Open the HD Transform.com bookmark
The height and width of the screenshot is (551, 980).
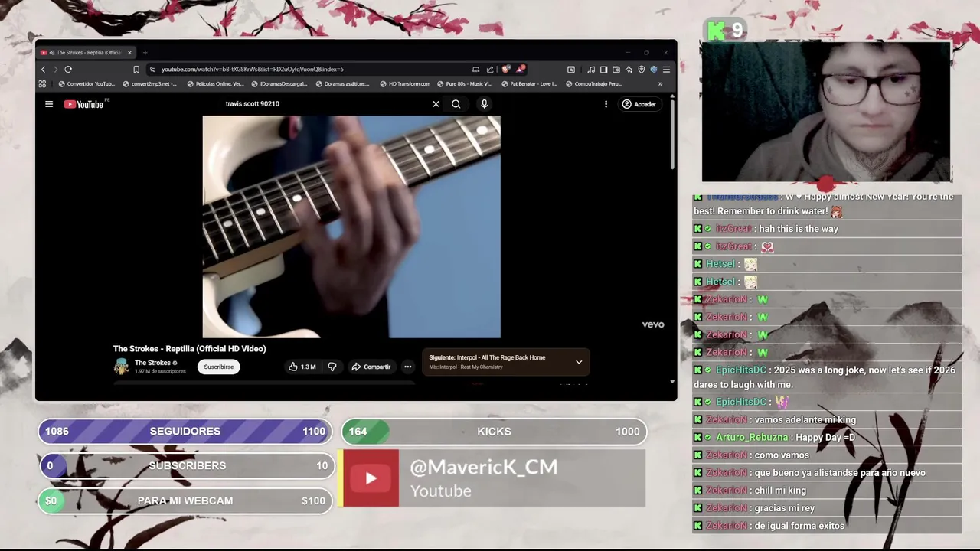pyautogui.click(x=405, y=84)
